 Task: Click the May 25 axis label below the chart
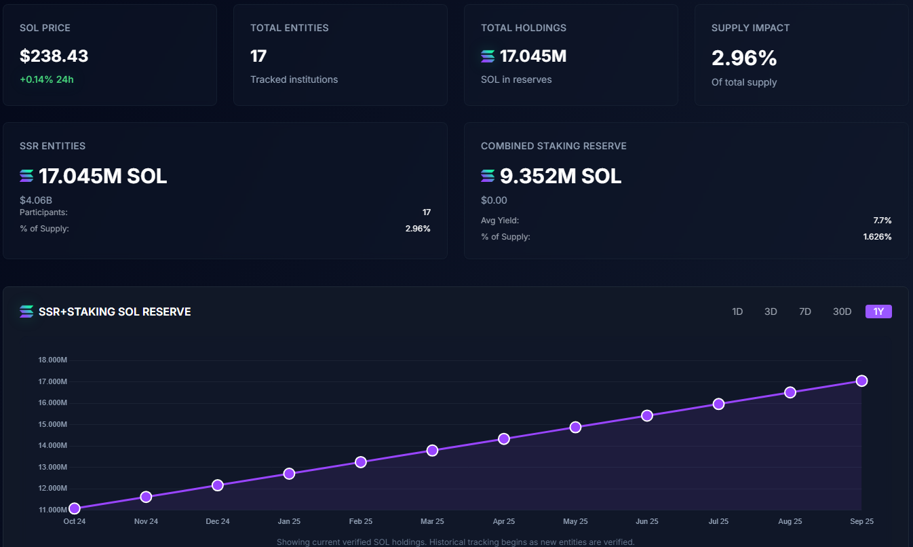575,521
